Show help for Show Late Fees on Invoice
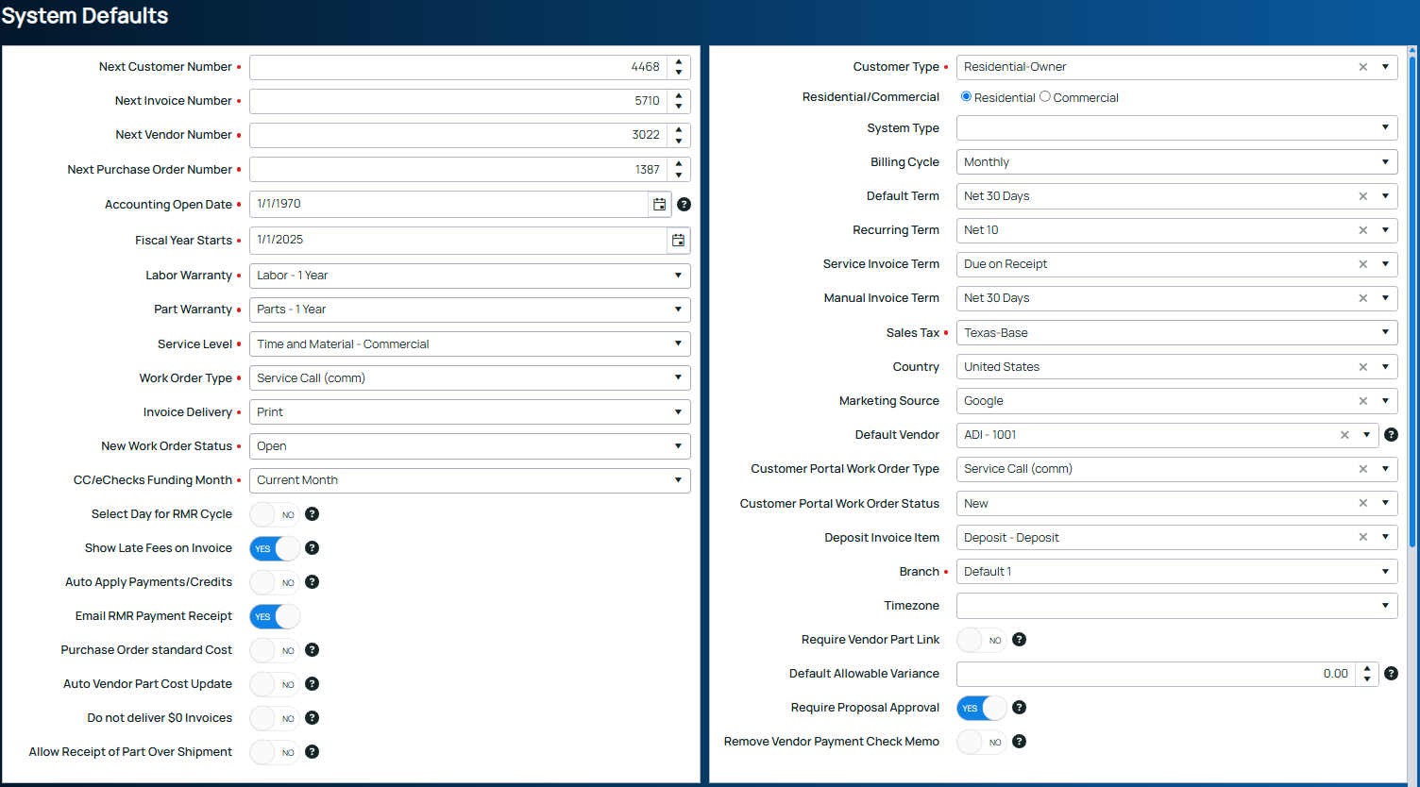 pos(312,548)
